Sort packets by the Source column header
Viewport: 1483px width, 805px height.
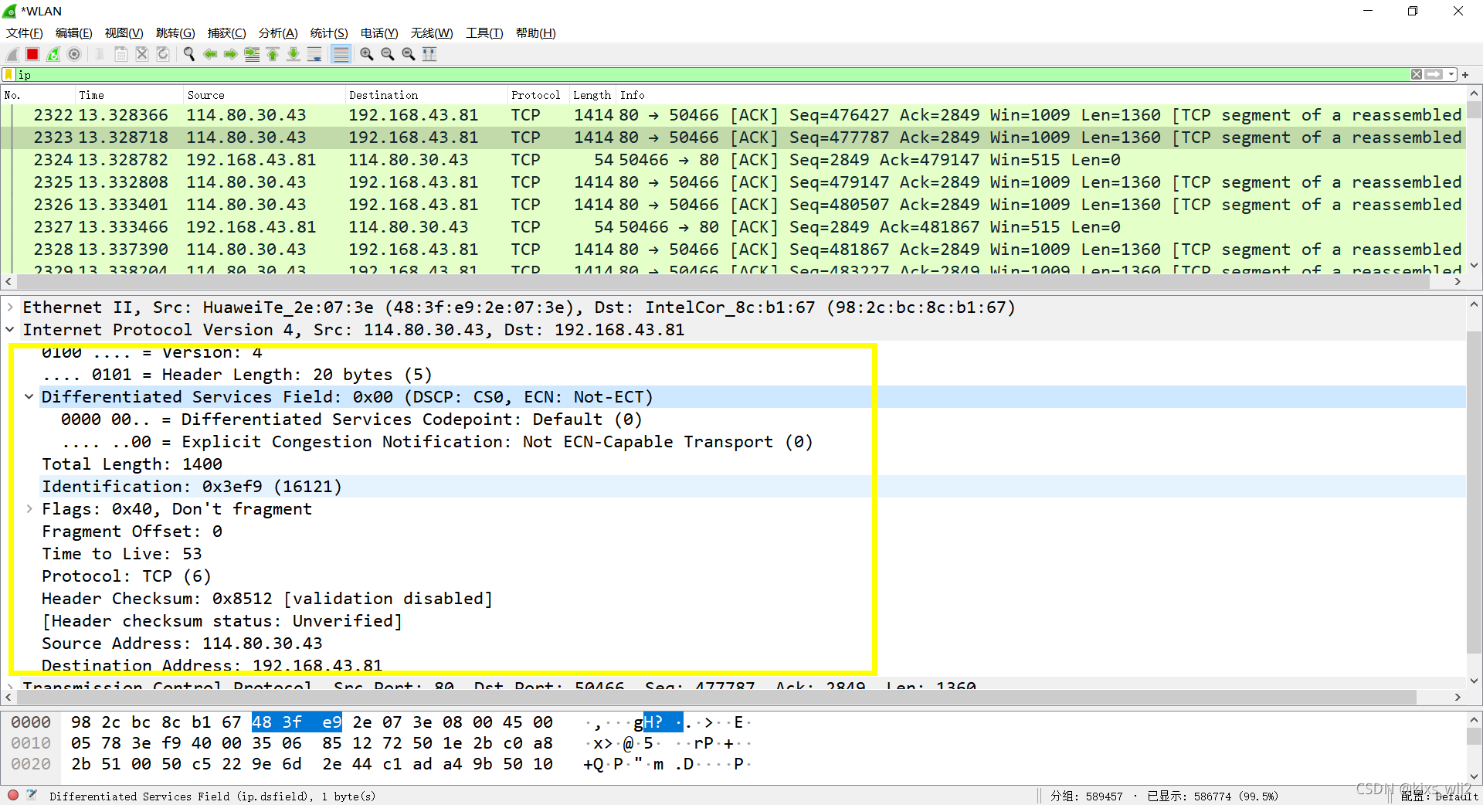tap(264, 95)
